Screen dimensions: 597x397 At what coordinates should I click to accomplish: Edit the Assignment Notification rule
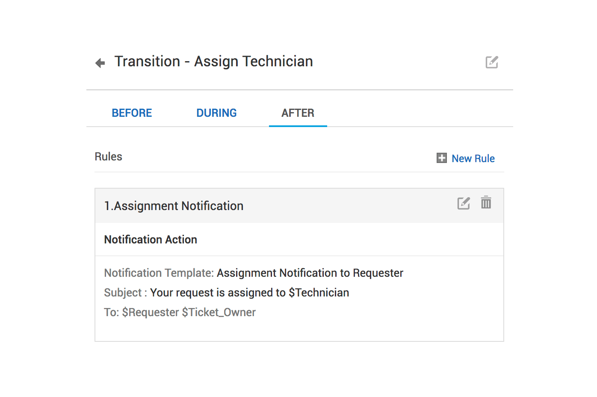tap(464, 203)
